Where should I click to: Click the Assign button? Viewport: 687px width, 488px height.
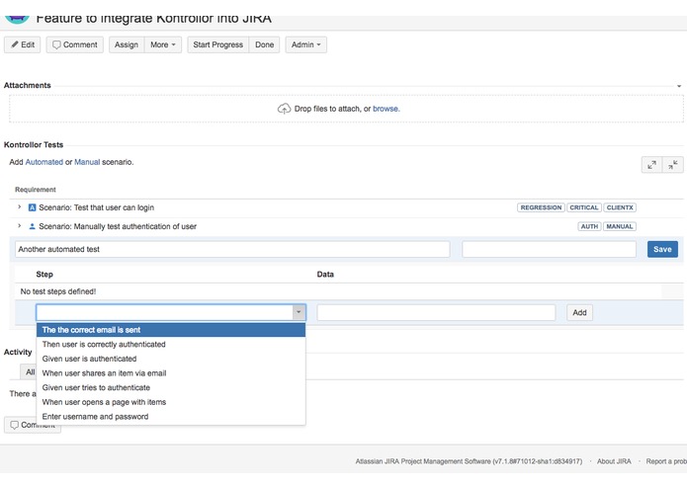tap(127, 44)
